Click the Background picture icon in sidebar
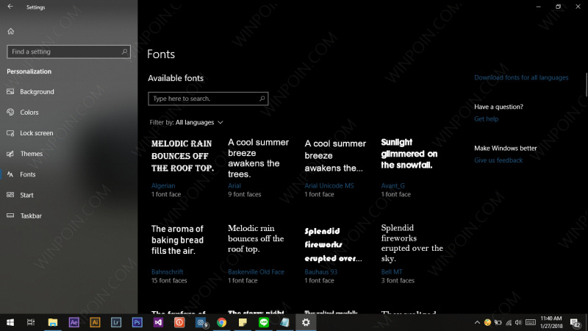Screen dimensions: 588x331 coord(10,91)
